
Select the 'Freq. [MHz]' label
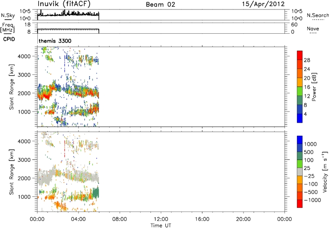(7, 28)
